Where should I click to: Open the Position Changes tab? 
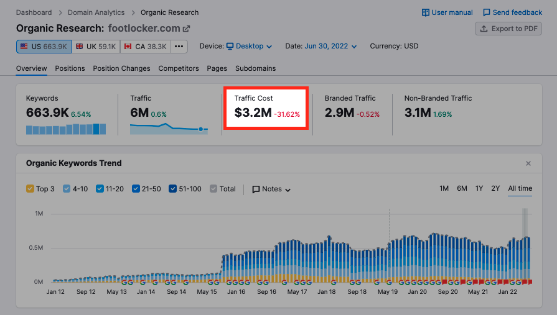[121, 68]
